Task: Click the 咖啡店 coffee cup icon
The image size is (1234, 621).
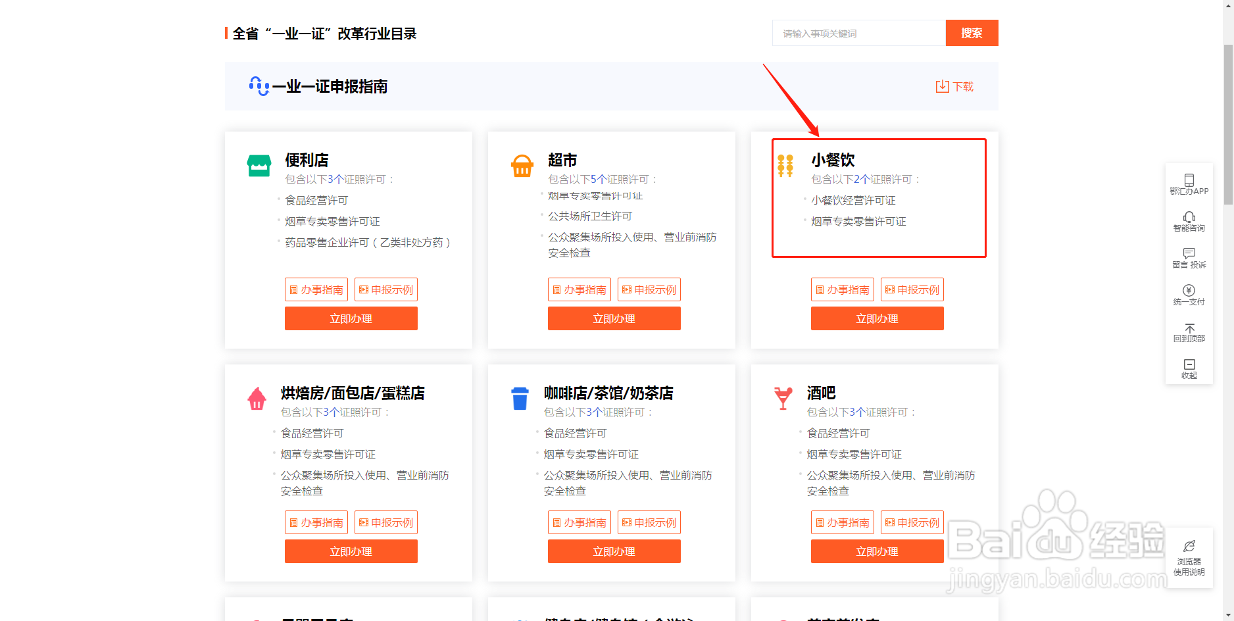Action: [x=520, y=398]
